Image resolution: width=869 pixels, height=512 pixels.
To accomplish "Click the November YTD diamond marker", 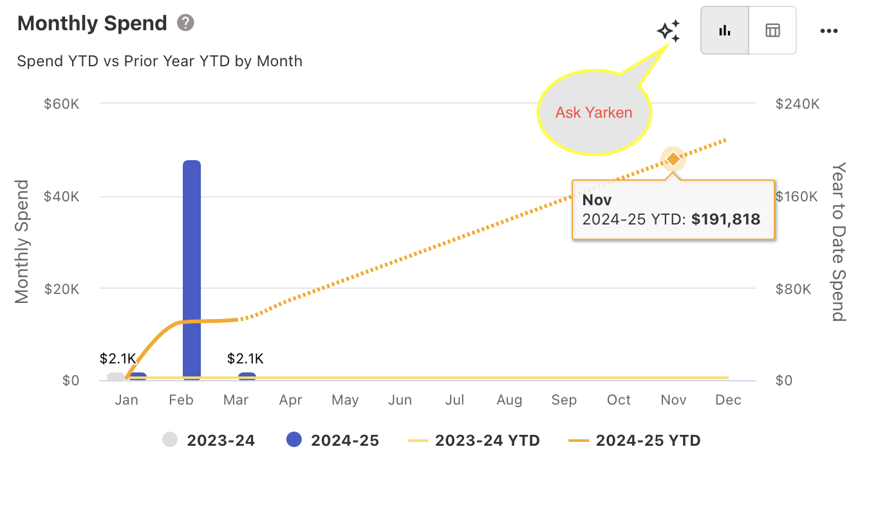I will [673, 159].
